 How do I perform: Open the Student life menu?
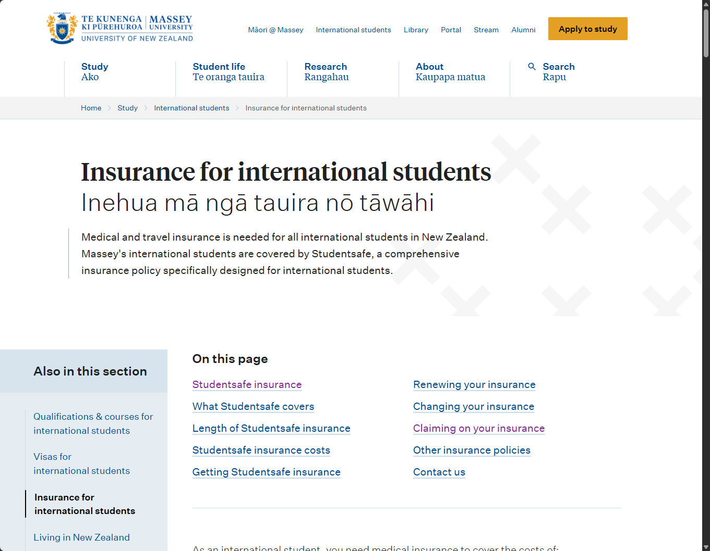pyautogui.click(x=228, y=72)
